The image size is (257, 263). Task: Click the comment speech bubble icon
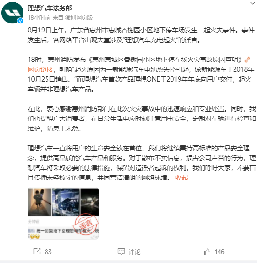[121, 252]
